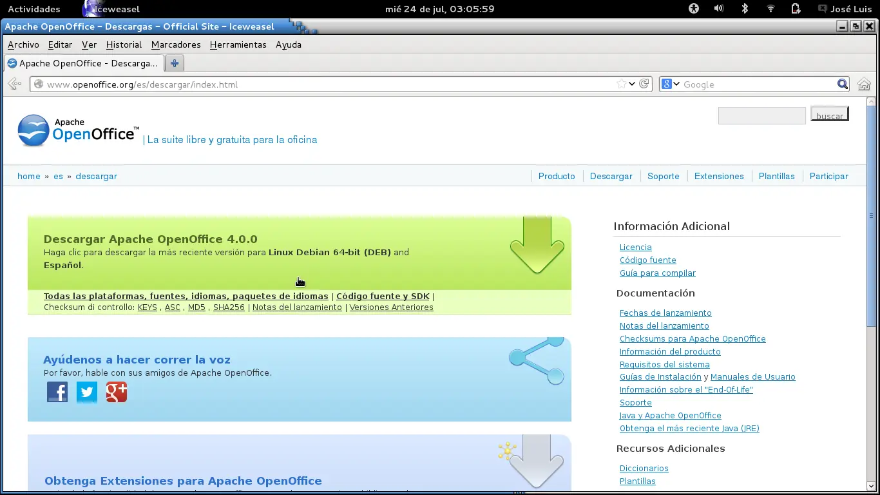Open the Archivo menu
The height and width of the screenshot is (495, 880).
pyautogui.click(x=23, y=44)
